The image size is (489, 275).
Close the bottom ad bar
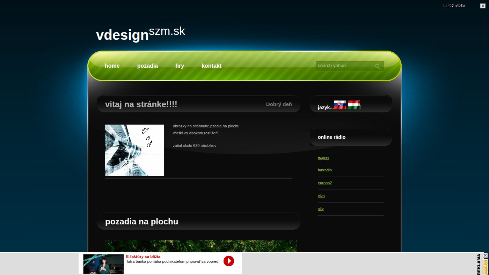[486, 255]
